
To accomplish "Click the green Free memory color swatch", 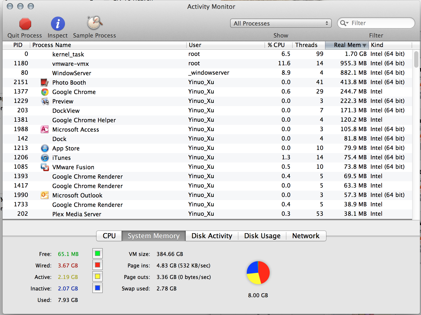I will (98, 253).
